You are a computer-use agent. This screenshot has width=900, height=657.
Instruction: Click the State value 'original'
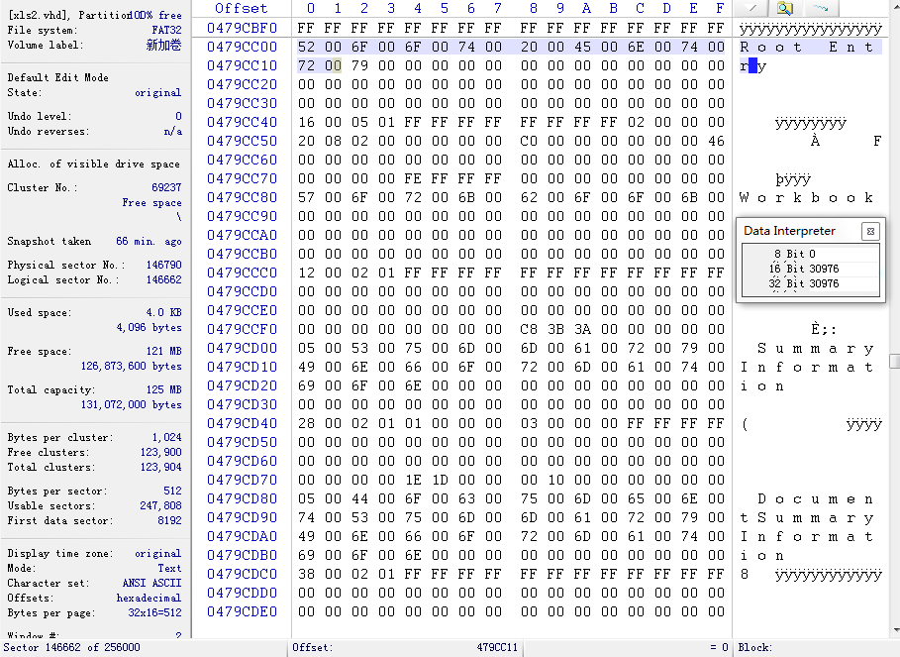tap(158, 93)
